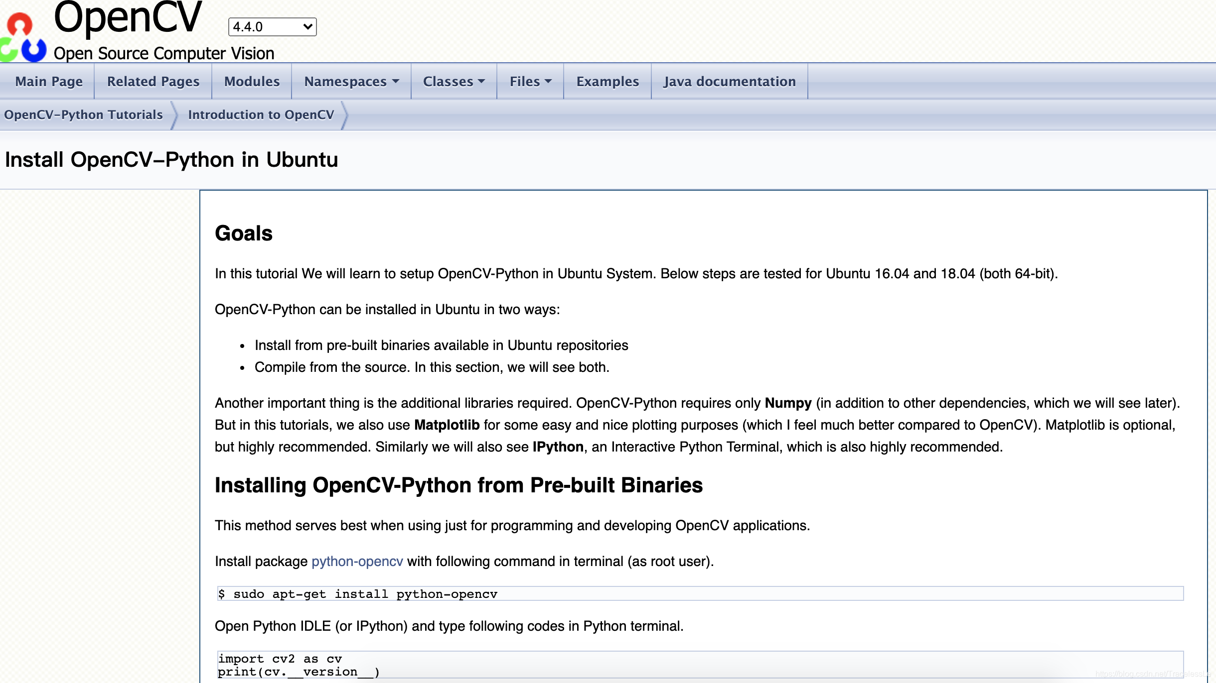1216x683 pixels.
Task: Click the OpenCV project title text
Action: point(128,18)
